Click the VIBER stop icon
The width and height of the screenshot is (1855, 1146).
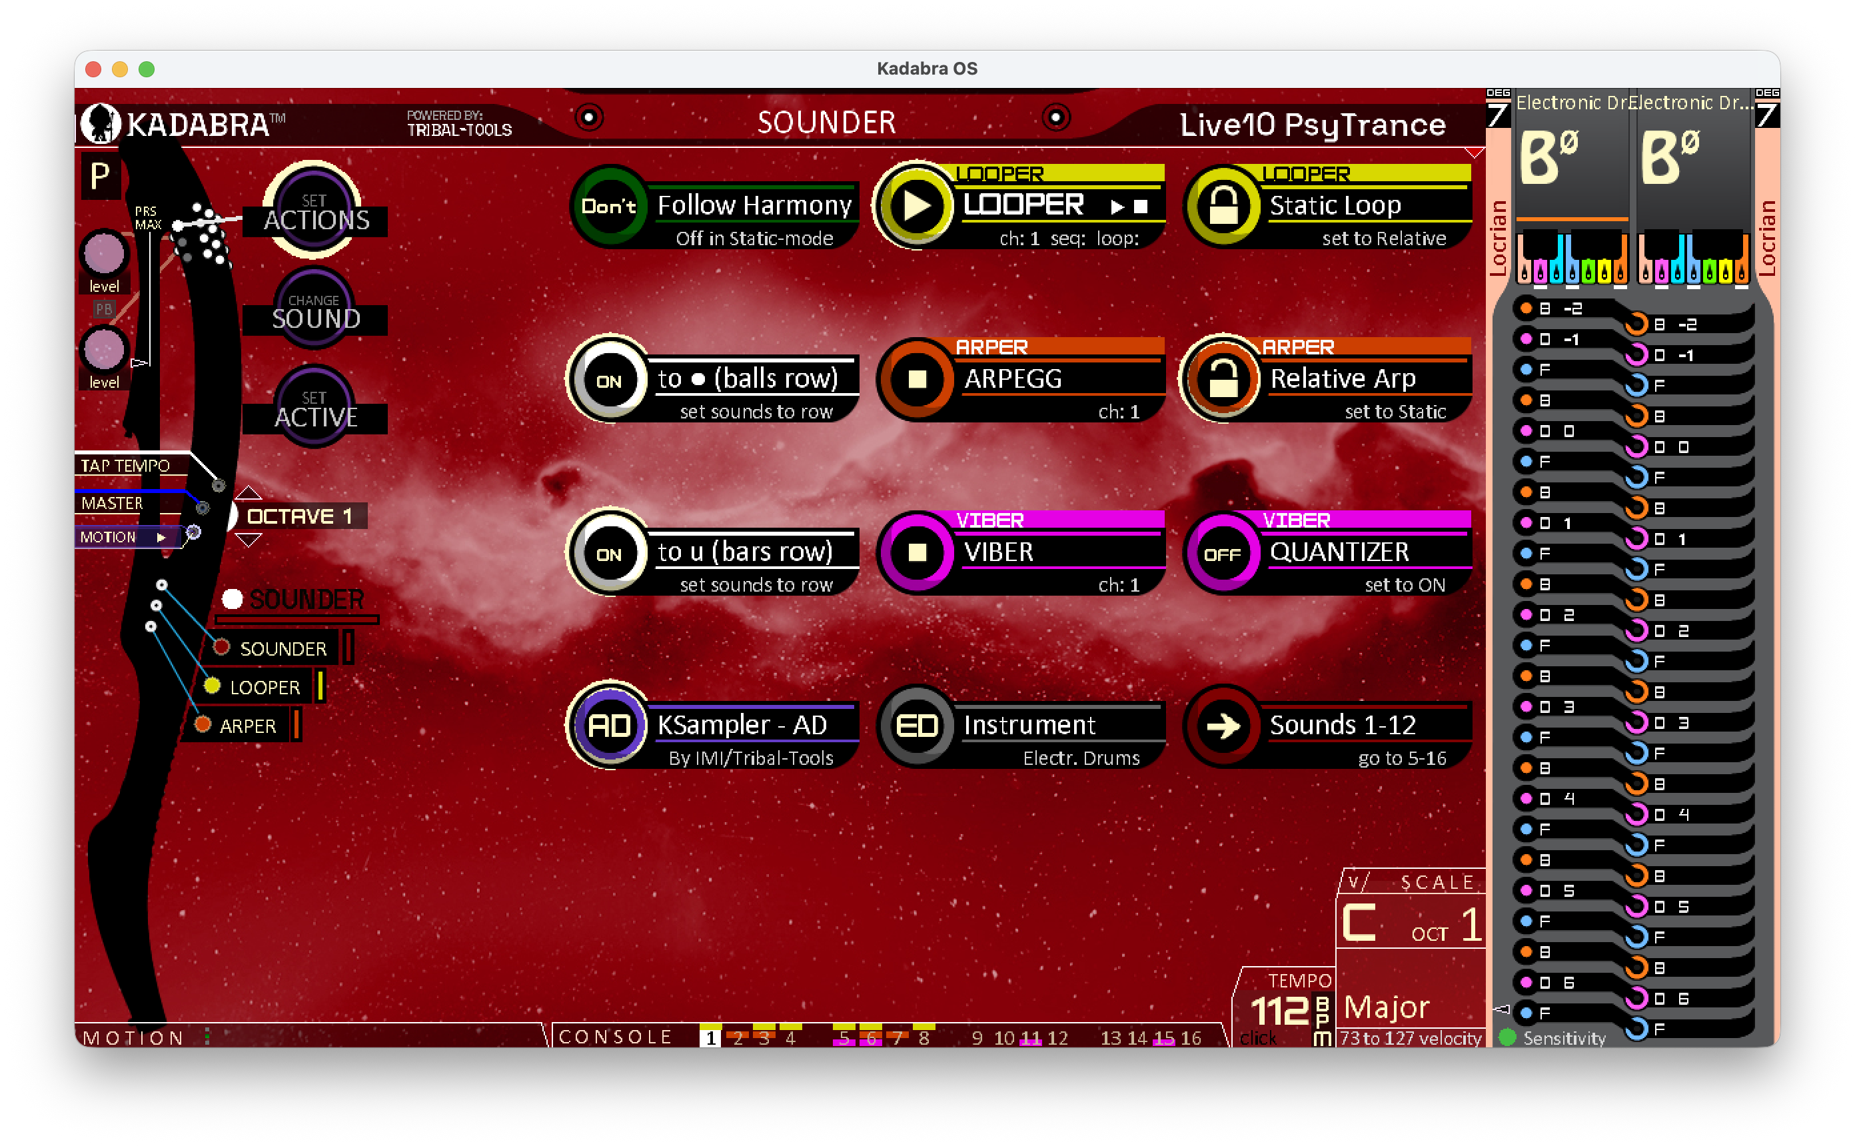pyautogui.click(x=916, y=552)
